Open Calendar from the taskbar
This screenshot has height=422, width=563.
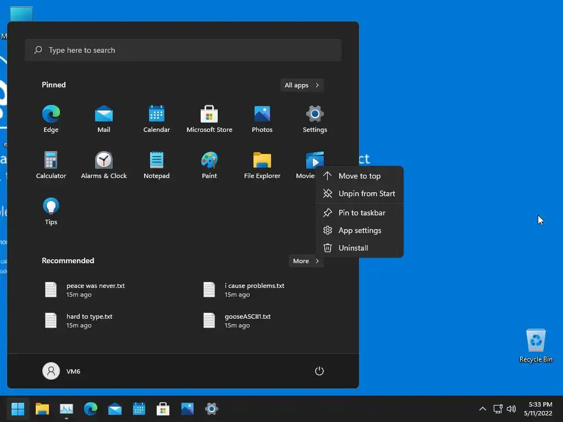point(139,409)
